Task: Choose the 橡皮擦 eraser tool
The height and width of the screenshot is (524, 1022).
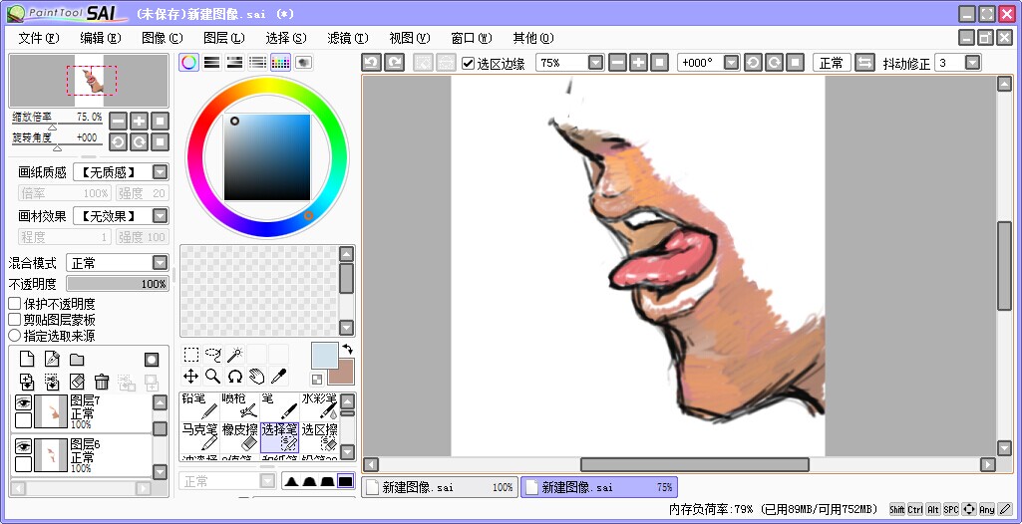Action: pos(239,435)
